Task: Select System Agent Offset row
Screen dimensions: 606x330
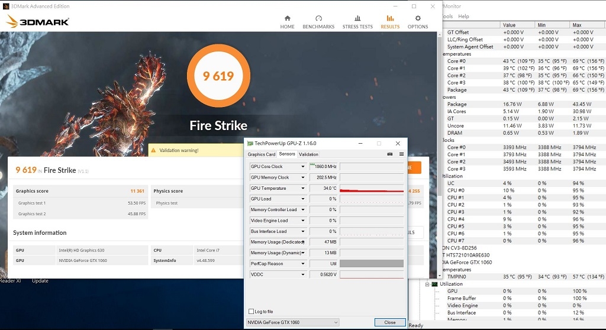Action: (x=524, y=47)
